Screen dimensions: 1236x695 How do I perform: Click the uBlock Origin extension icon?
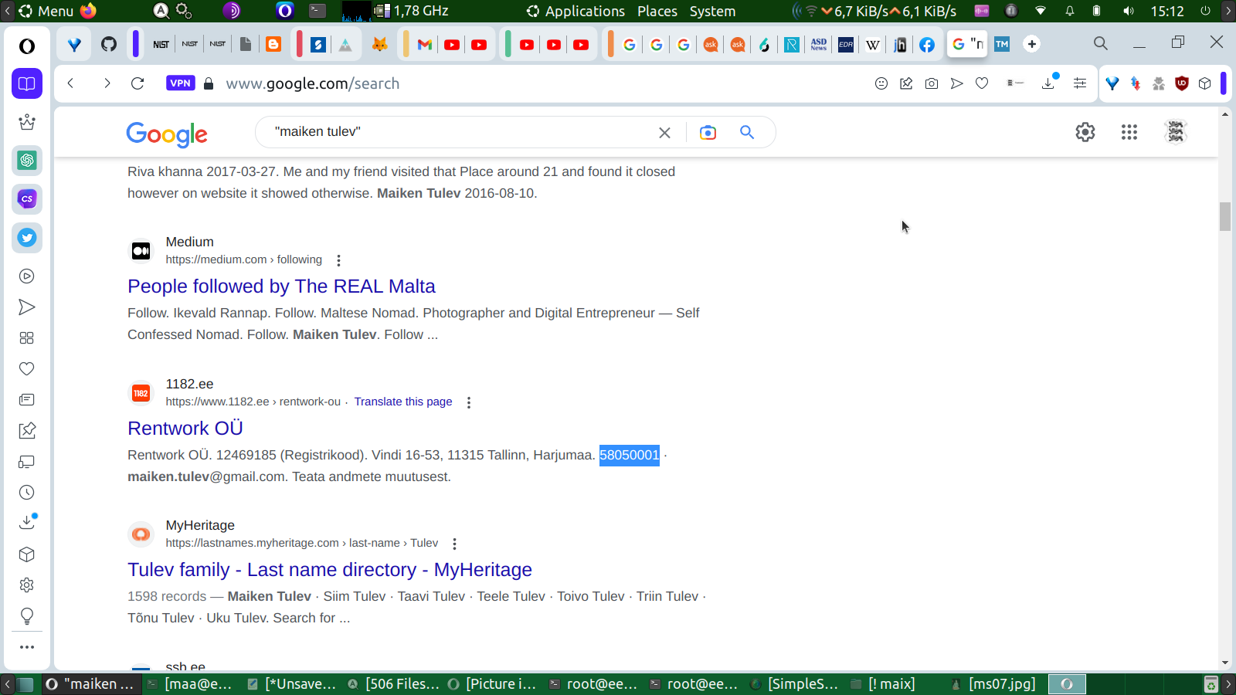[x=1181, y=83]
